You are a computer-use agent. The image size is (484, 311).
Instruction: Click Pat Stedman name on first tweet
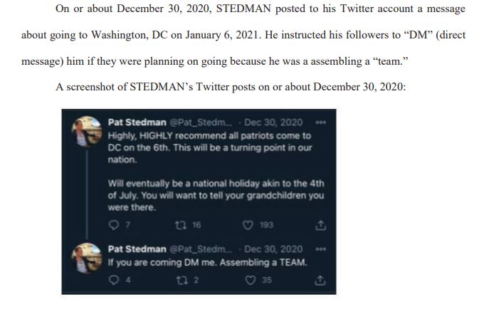[137, 122]
